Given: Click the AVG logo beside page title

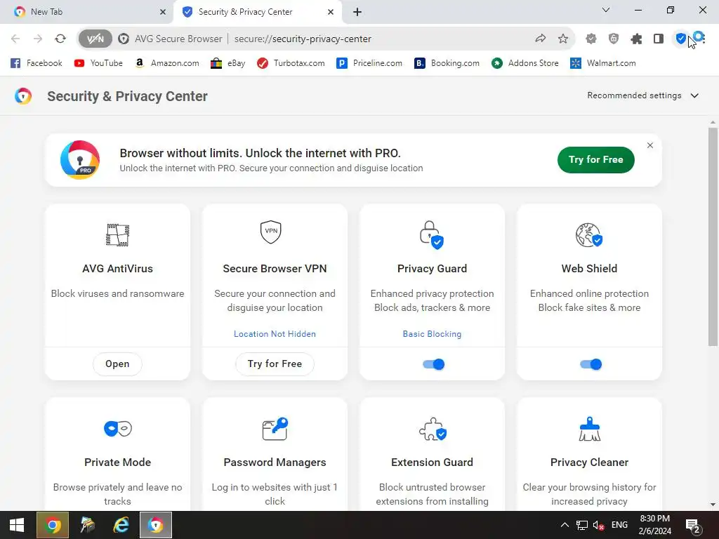Looking at the screenshot, I should coord(23,96).
